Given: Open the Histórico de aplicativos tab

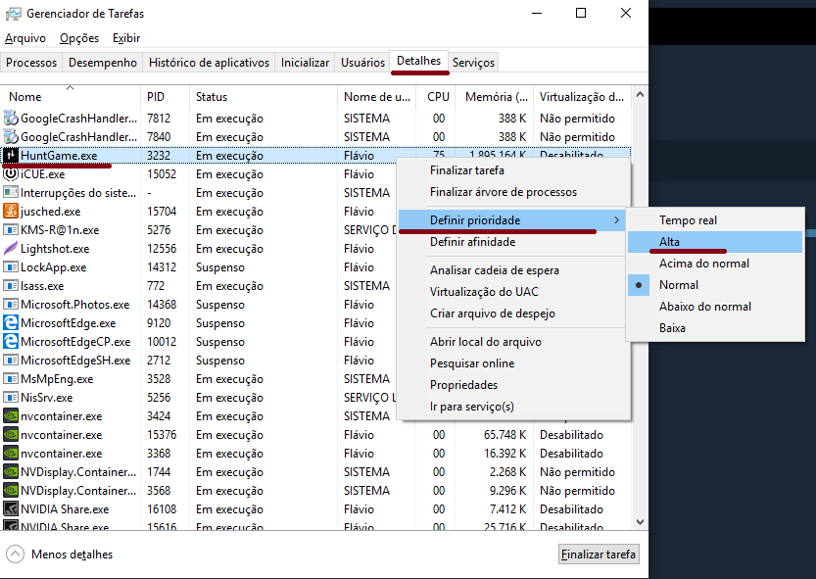Looking at the screenshot, I should 209,63.
